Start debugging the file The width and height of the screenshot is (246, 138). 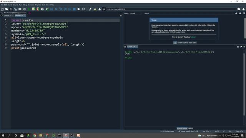tap(52, 9)
